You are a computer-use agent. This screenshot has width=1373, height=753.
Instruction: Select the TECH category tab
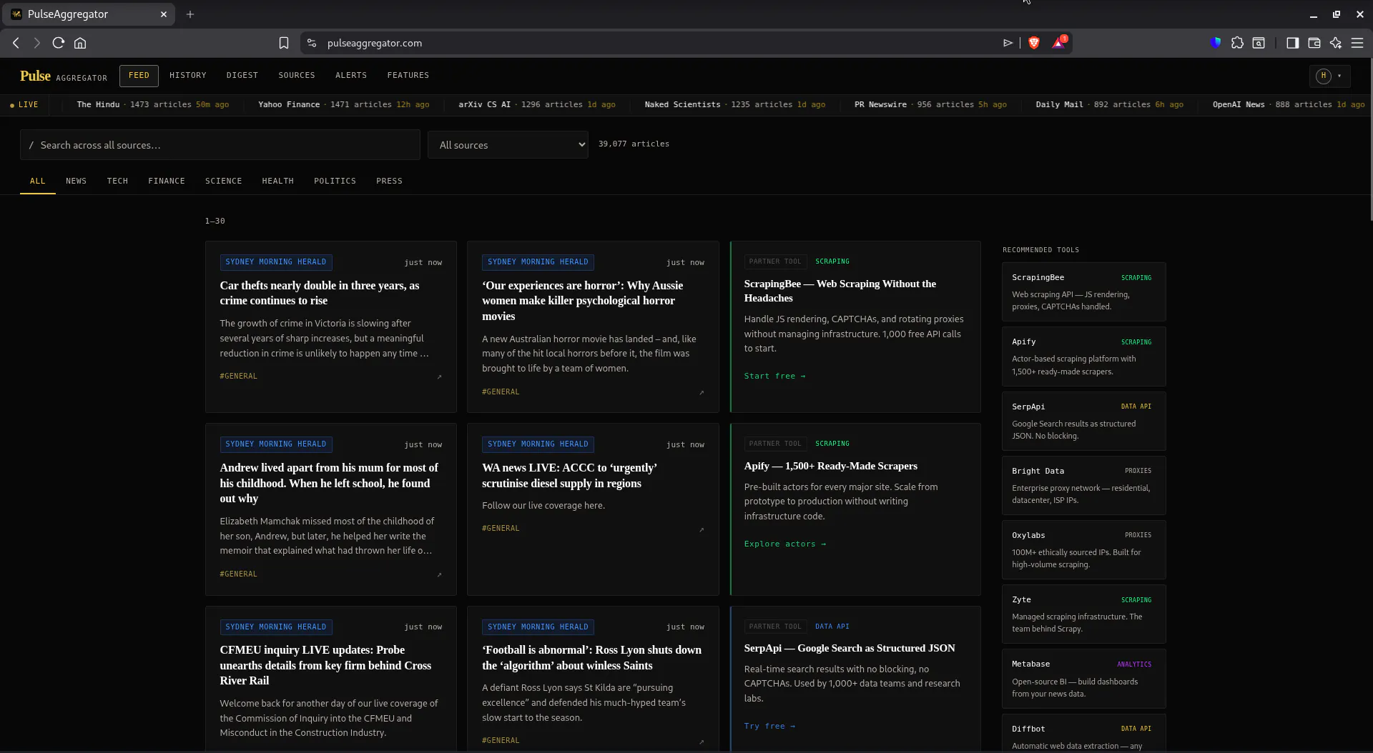point(118,181)
